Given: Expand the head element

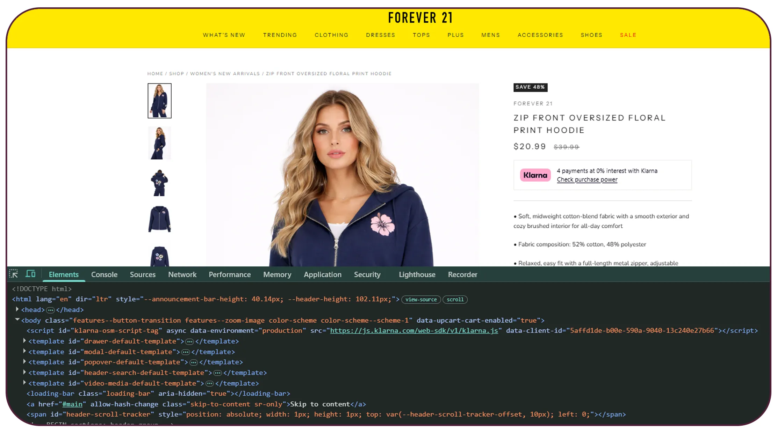Looking at the screenshot, I should (x=17, y=309).
